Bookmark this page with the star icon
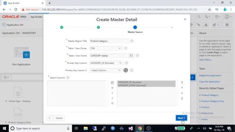Viewport: 235px width, 132px height. point(209,10)
